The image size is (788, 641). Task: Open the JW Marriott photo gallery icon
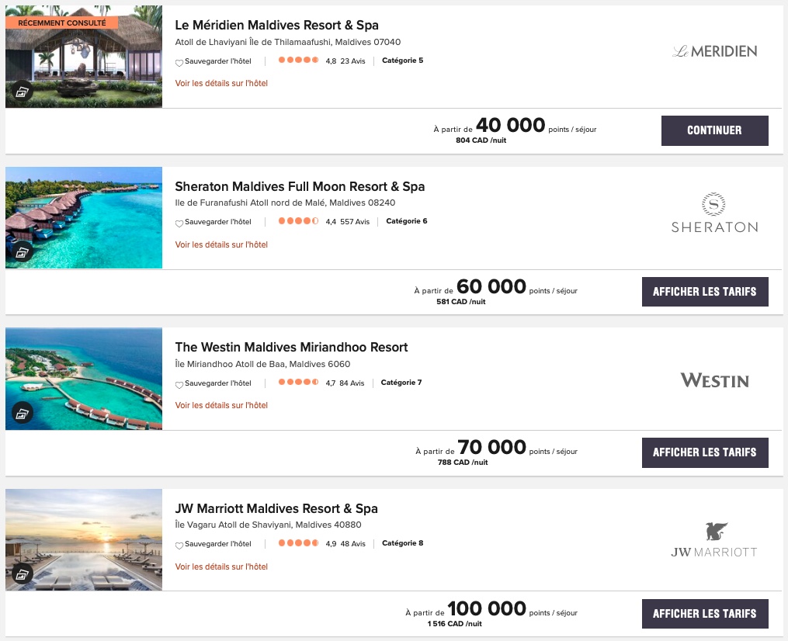[x=22, y=574]
